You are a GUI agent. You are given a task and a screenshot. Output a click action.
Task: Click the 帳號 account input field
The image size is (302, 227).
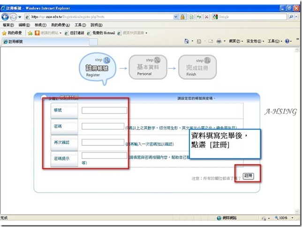pos(104,110)
